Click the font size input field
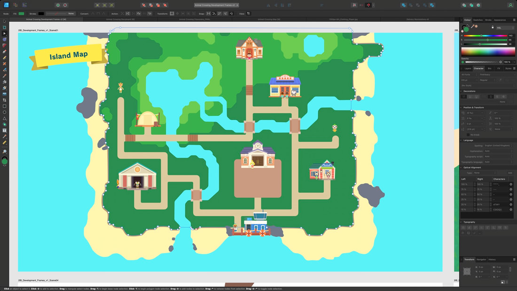This screenshot has width=517, height=291. 469,80
